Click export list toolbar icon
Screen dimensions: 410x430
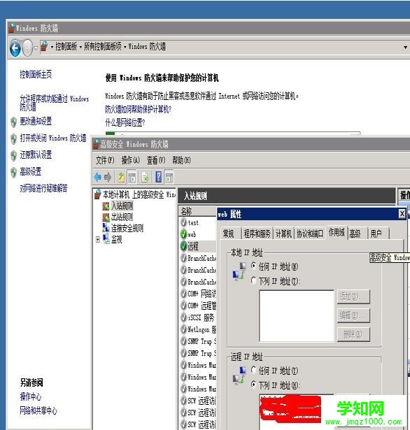[x=145, y=177]
